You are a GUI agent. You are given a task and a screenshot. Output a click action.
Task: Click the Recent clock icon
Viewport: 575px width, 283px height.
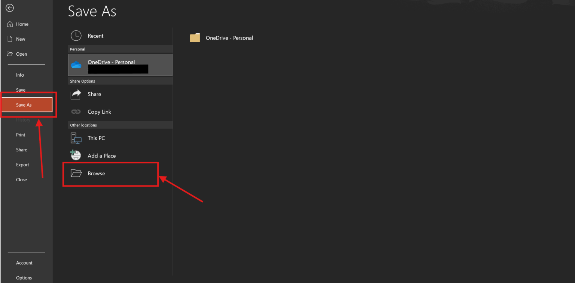[x=76, y=36]
